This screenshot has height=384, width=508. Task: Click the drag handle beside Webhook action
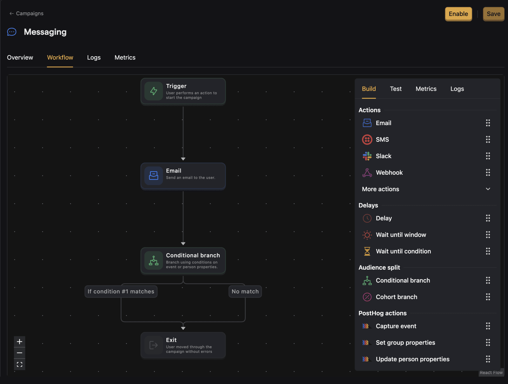[x=488, y=172]
